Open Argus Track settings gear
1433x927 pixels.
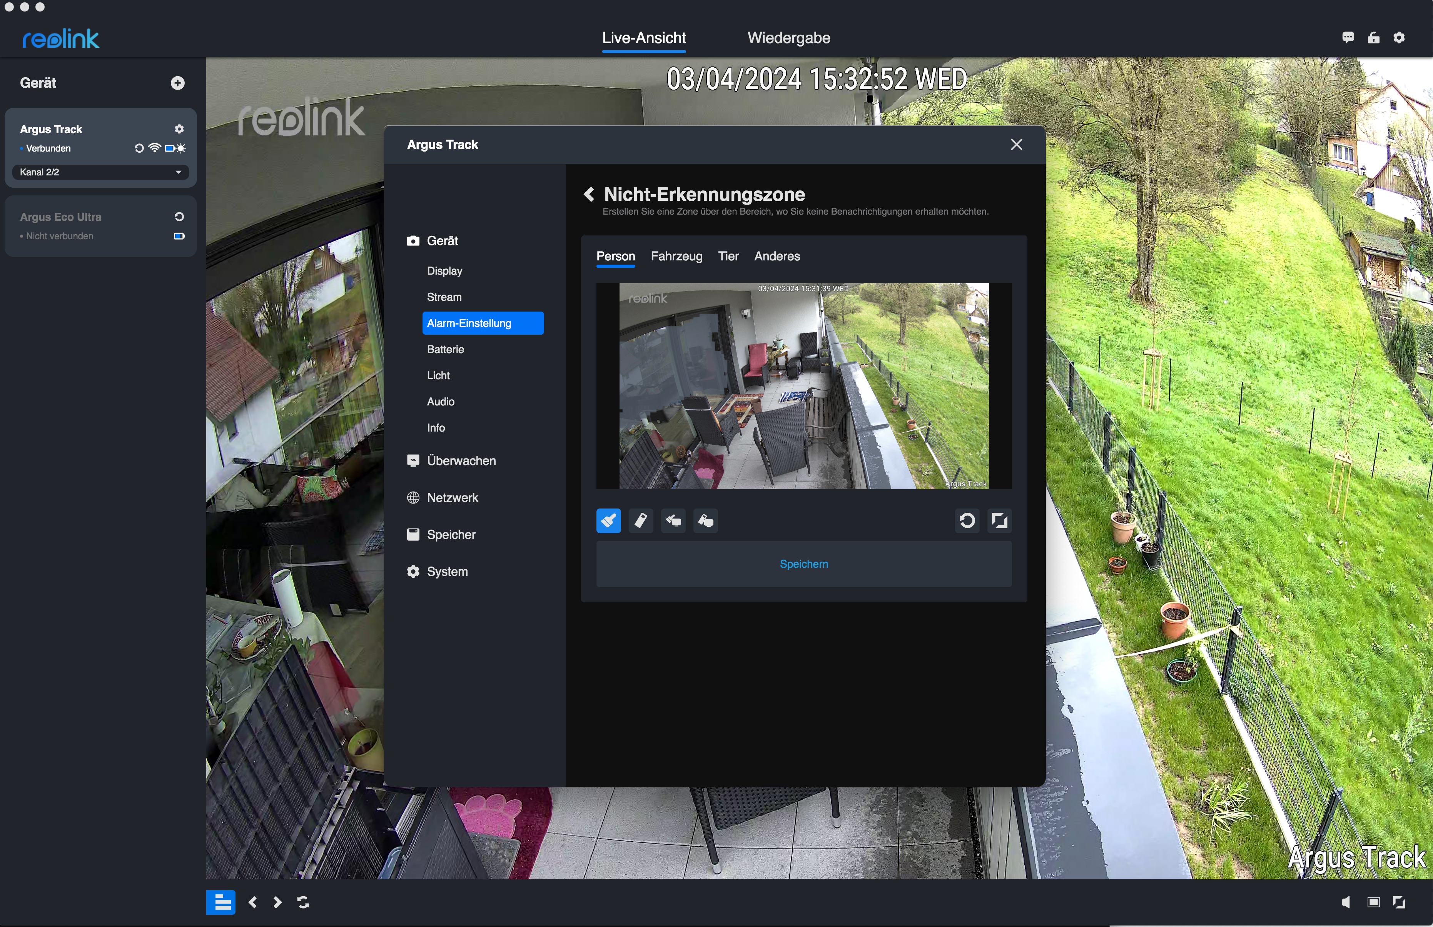click(179, 129)
